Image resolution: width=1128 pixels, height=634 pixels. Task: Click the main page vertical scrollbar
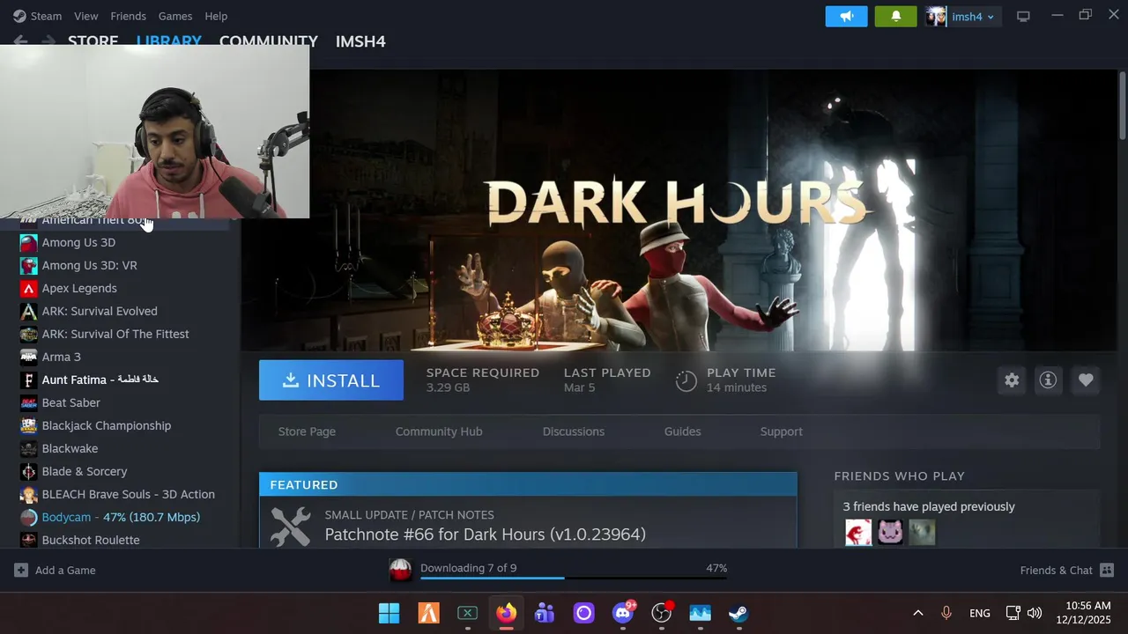click(1122, 106)
